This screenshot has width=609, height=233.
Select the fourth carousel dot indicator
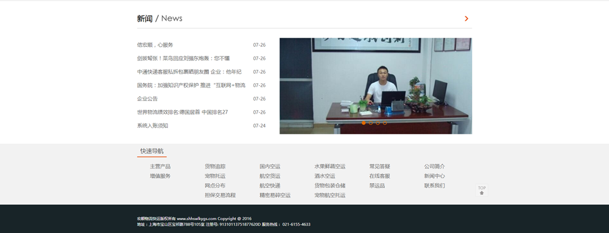(x=384, y=123)
